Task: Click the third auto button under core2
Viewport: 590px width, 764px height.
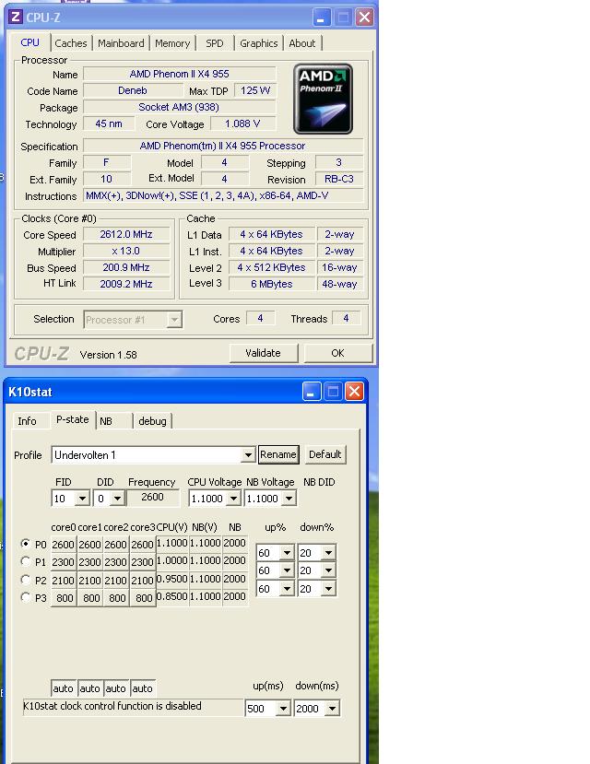Action: pyautogui.click(x=116, y=688)
